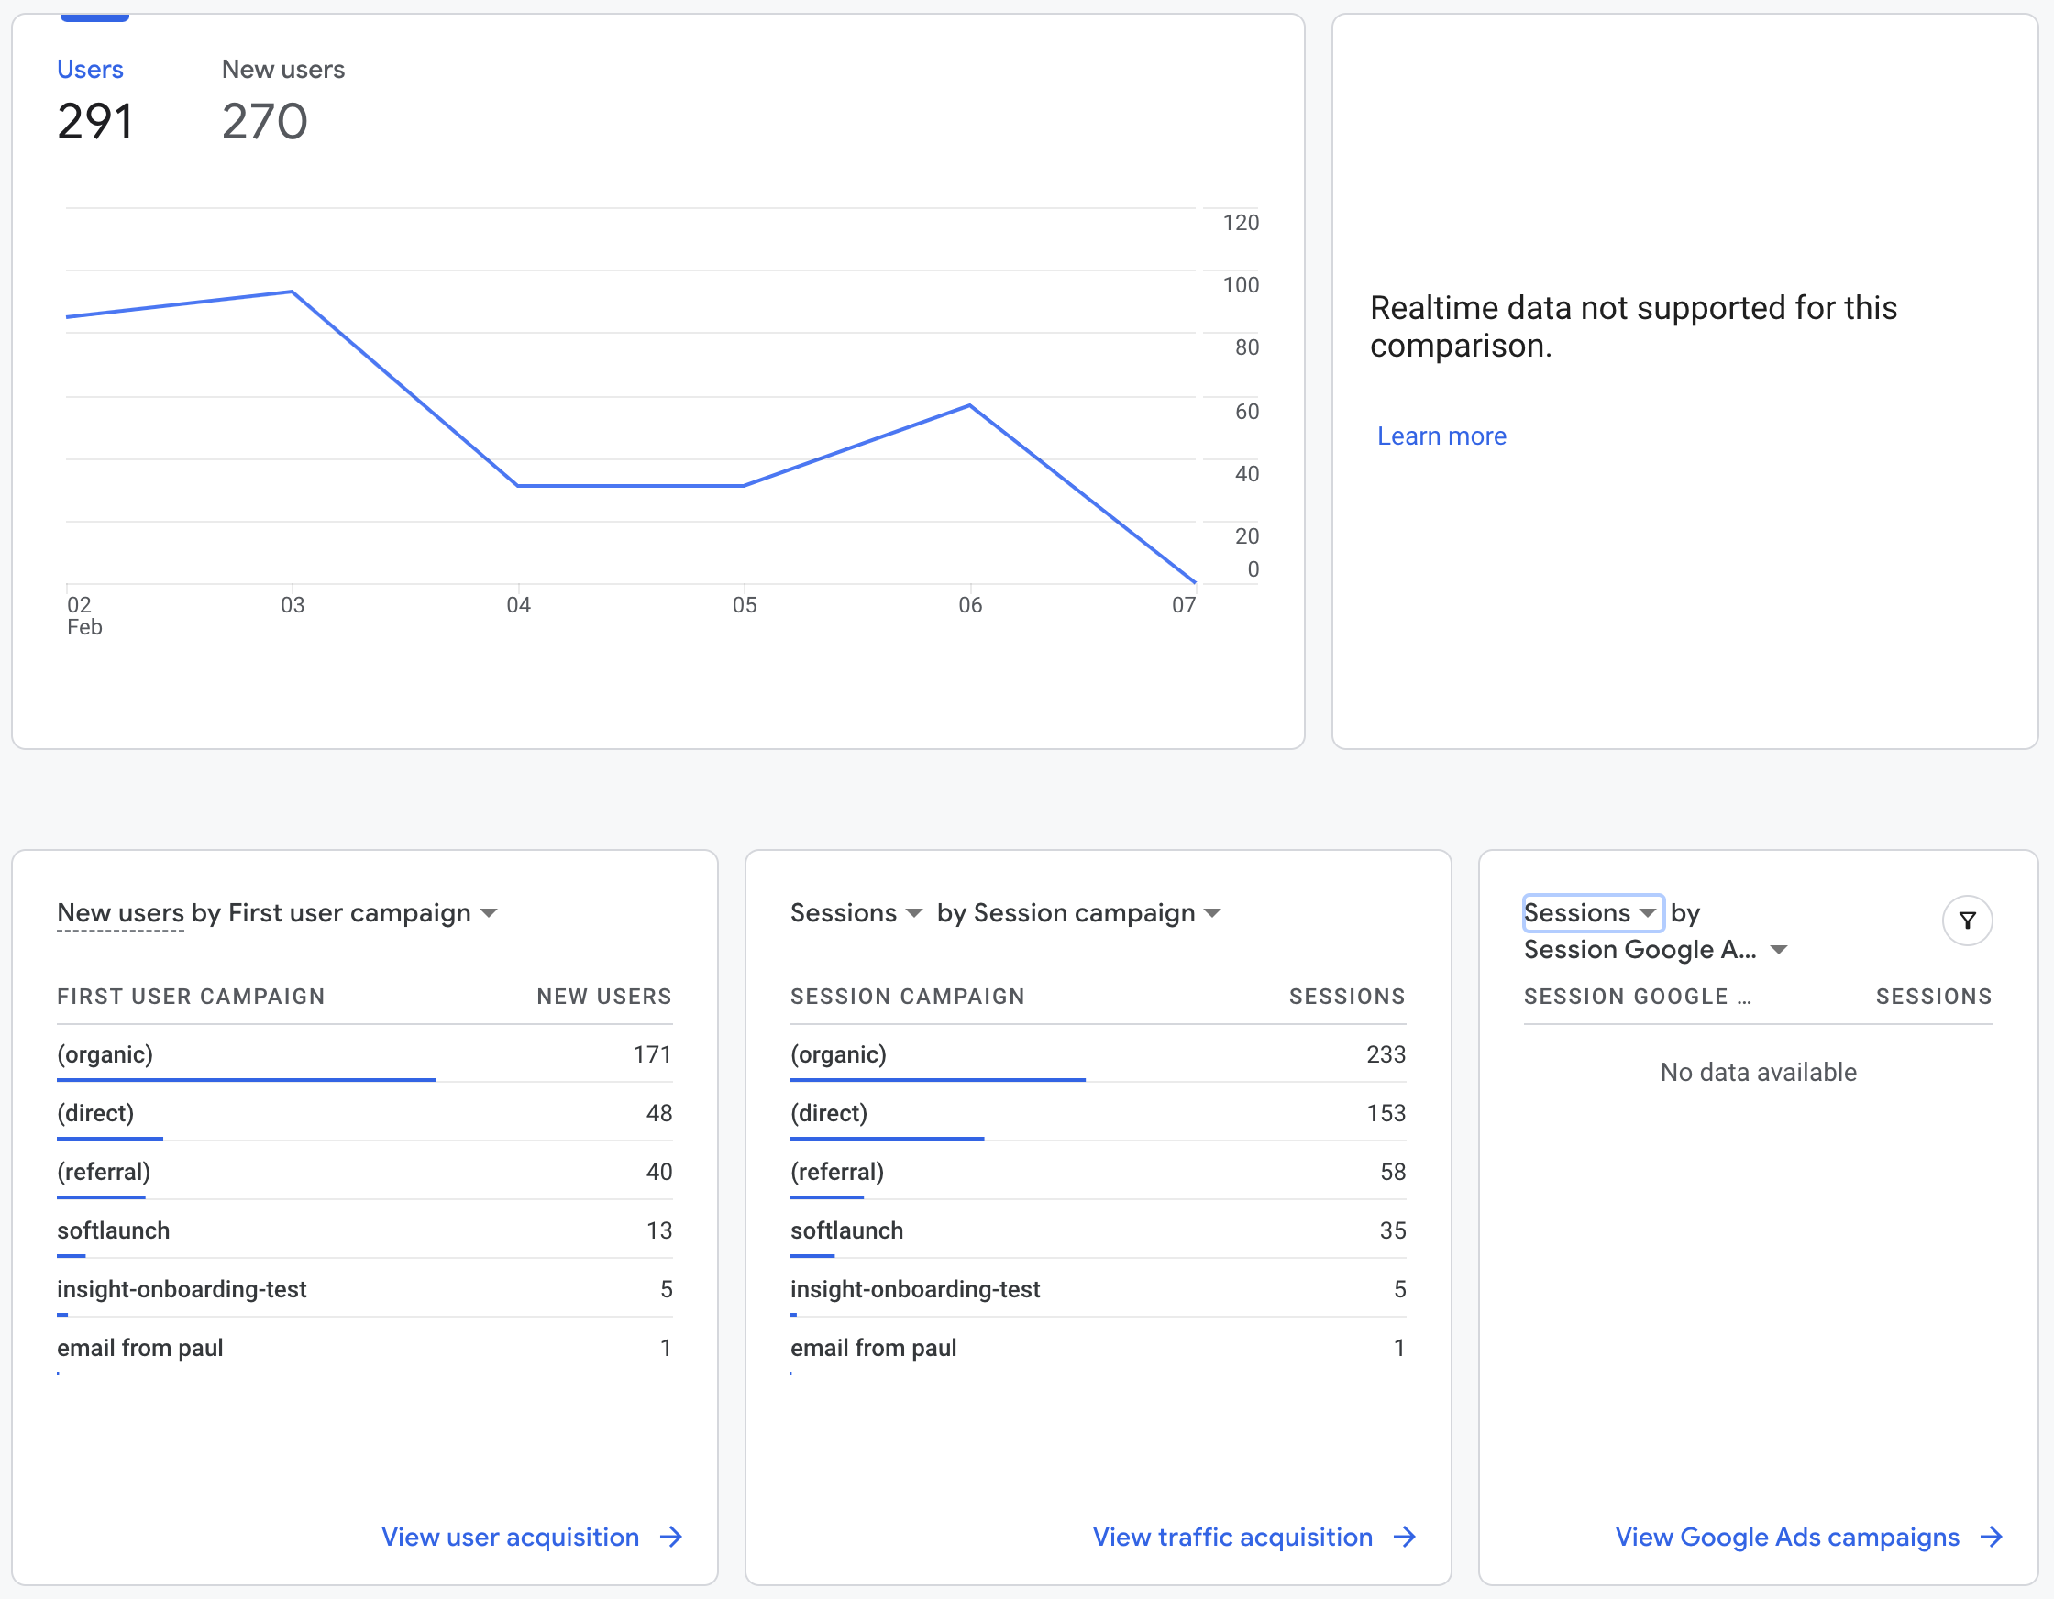The image size is (2054, 1599).
Task: Click arrow icon beside View user acquisition
Action: [x=671, y=1537]
